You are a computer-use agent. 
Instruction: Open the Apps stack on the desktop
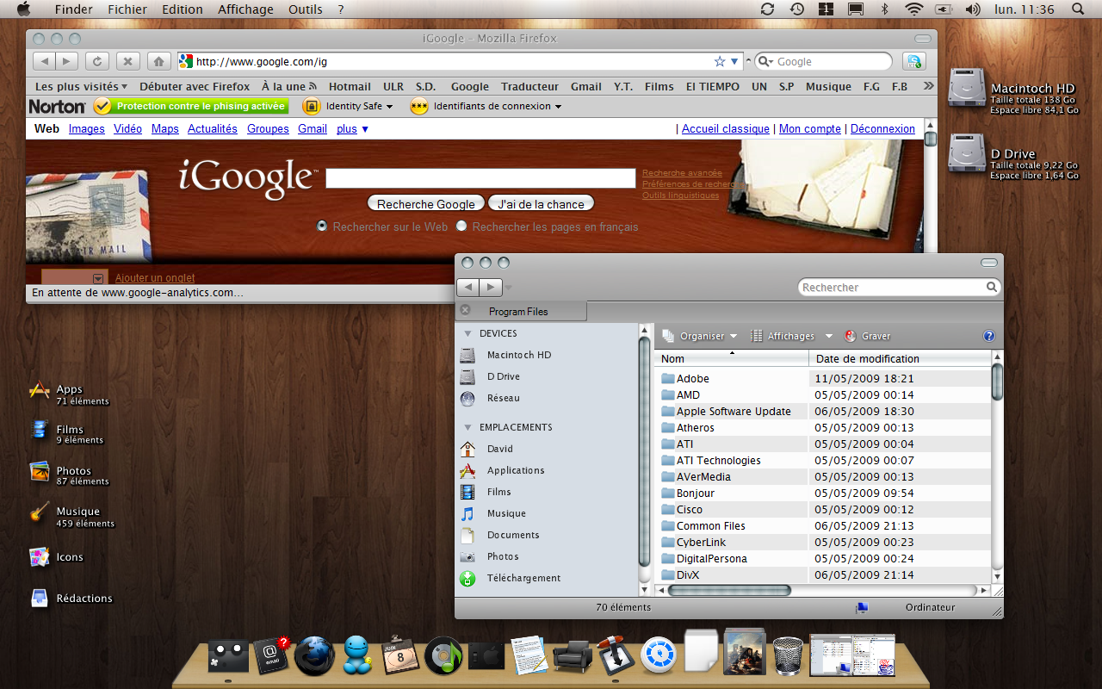[40, 390]
